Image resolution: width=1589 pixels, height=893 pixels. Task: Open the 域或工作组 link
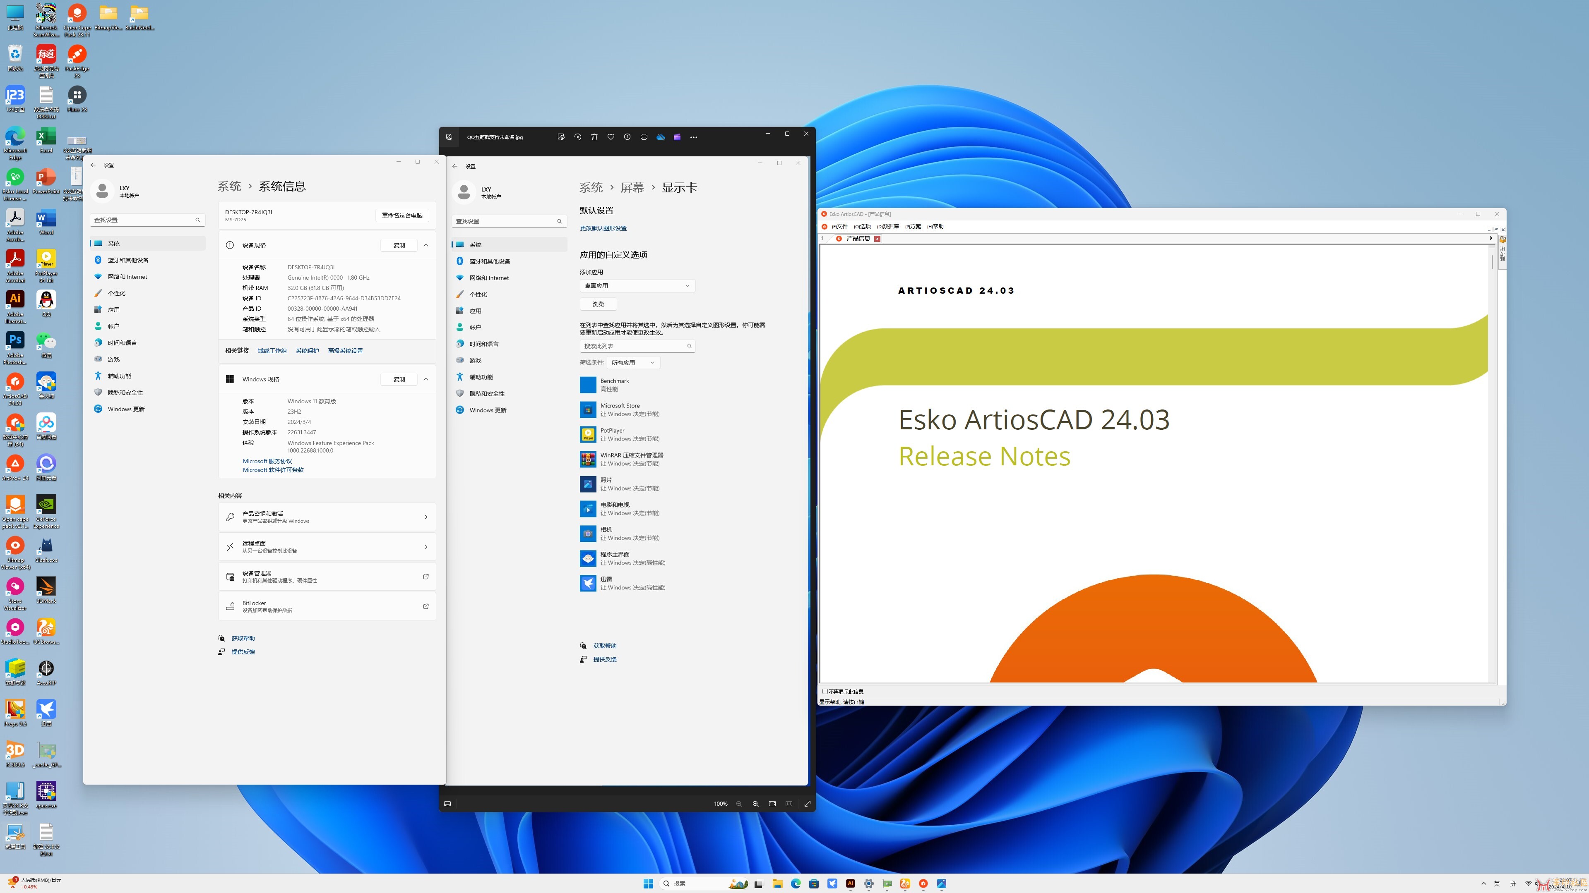coord(272,351)
